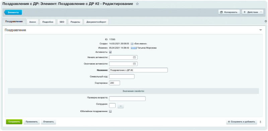Go back via the blue Элементы button
Screen dimensions: 268x131
13,12
